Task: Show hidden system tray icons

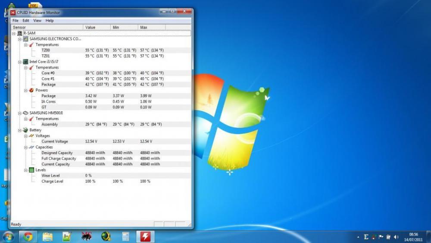Action: click(x=358, y=237)
